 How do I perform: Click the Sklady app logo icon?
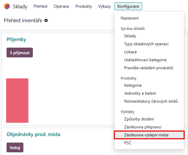click(x=7, y=6)
